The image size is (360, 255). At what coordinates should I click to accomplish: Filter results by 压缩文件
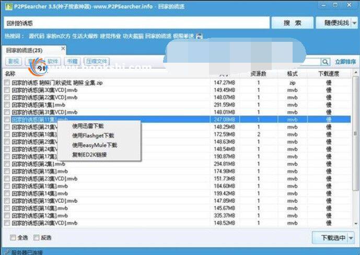(x=97, y=61)
